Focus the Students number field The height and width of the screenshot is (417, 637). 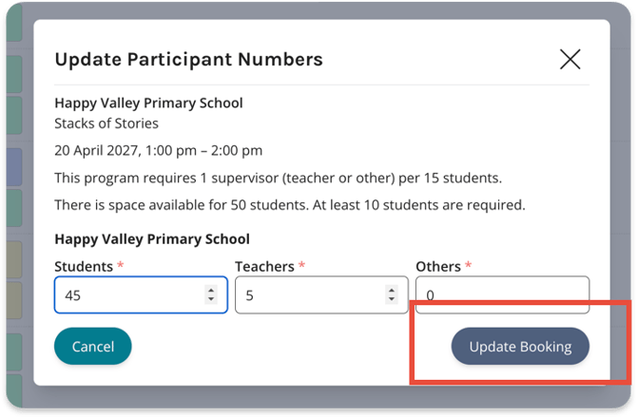[x=141, y=294]
